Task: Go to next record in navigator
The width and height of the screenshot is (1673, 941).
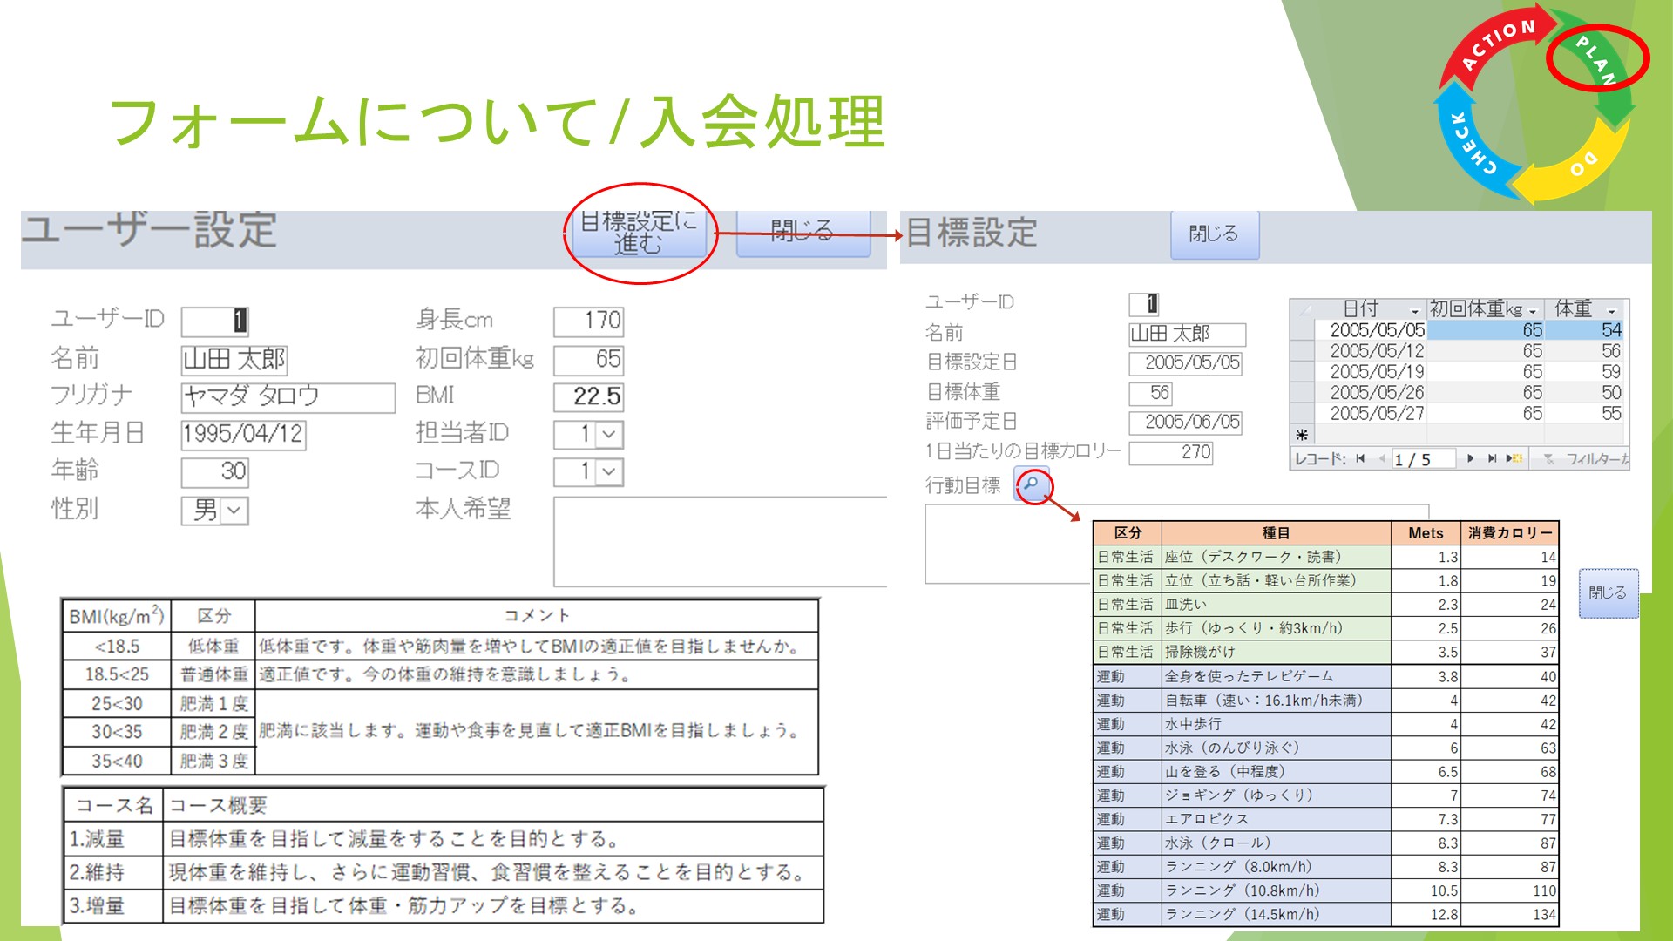Action: pos(1471,459)
